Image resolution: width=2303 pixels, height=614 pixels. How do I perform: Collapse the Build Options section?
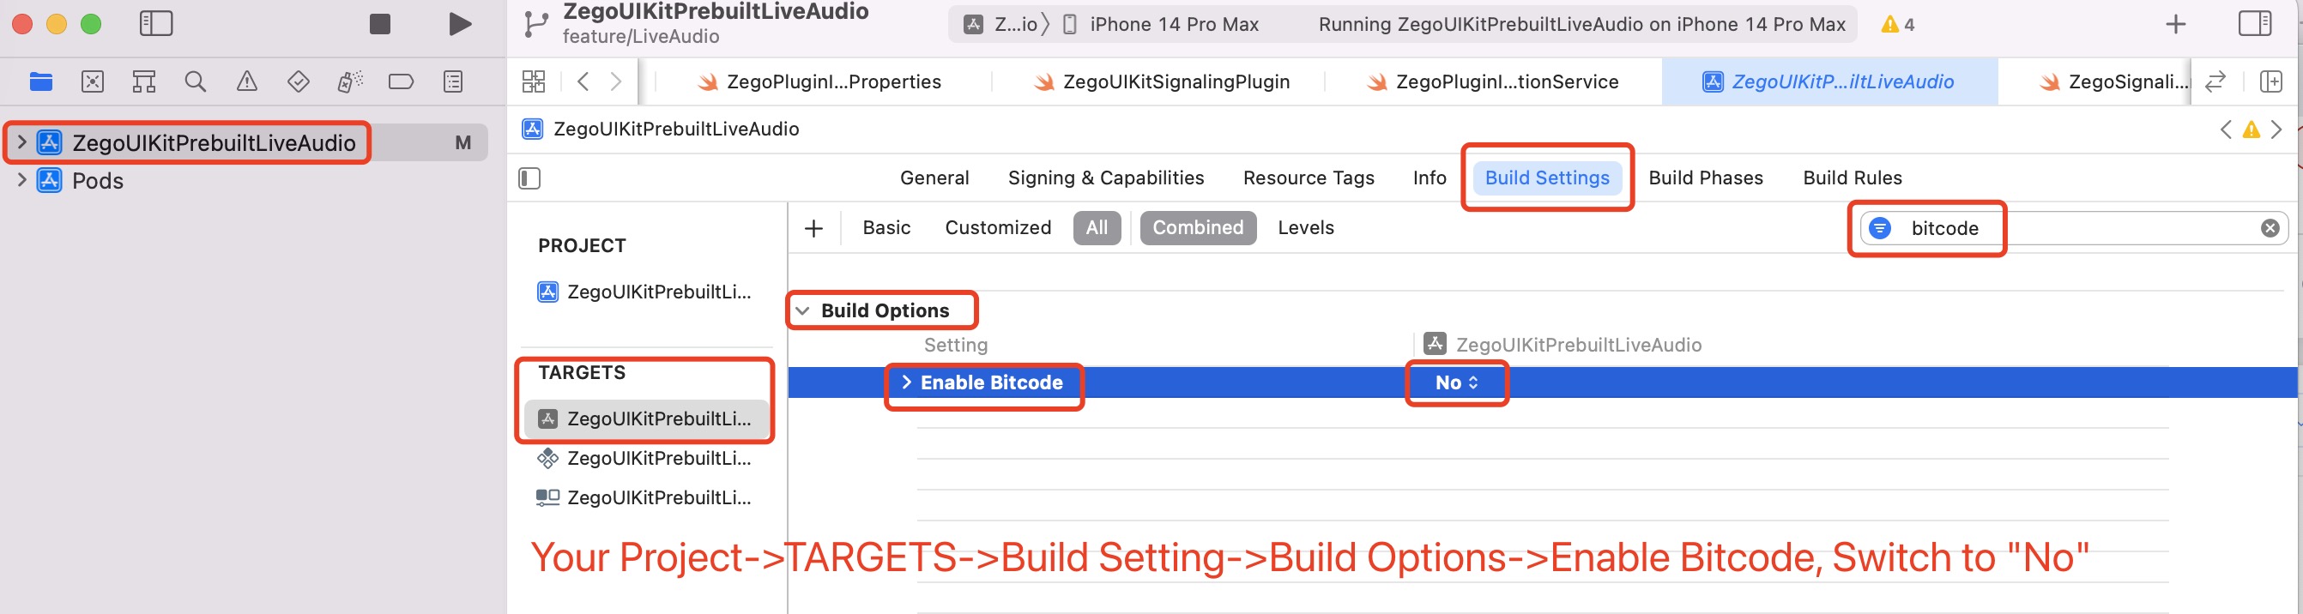coord(803,310)
